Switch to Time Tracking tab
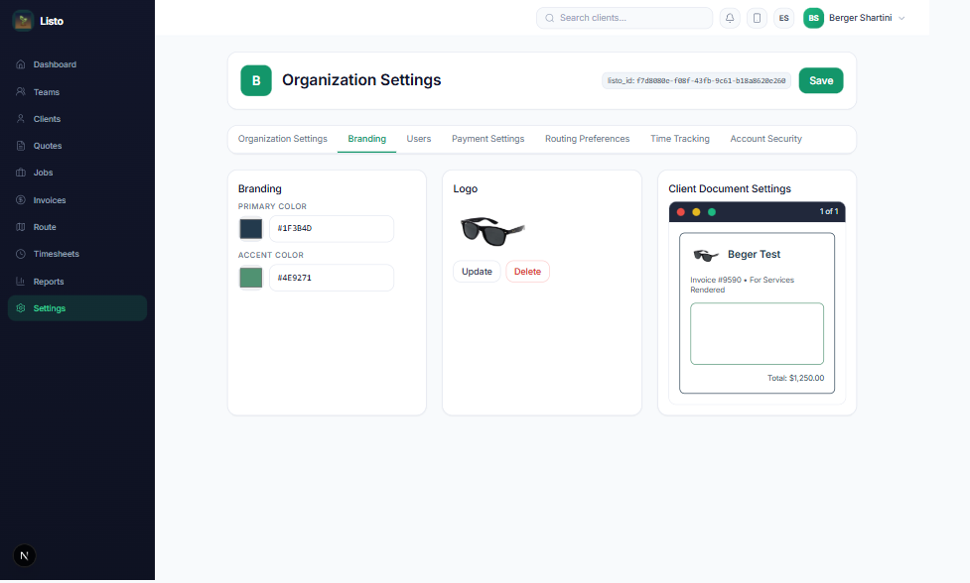This screenshot has height=583, width=970. pos(680,139)
